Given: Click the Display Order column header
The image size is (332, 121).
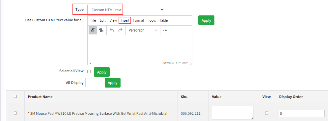Looking at the screenshot, I should 291,97.
